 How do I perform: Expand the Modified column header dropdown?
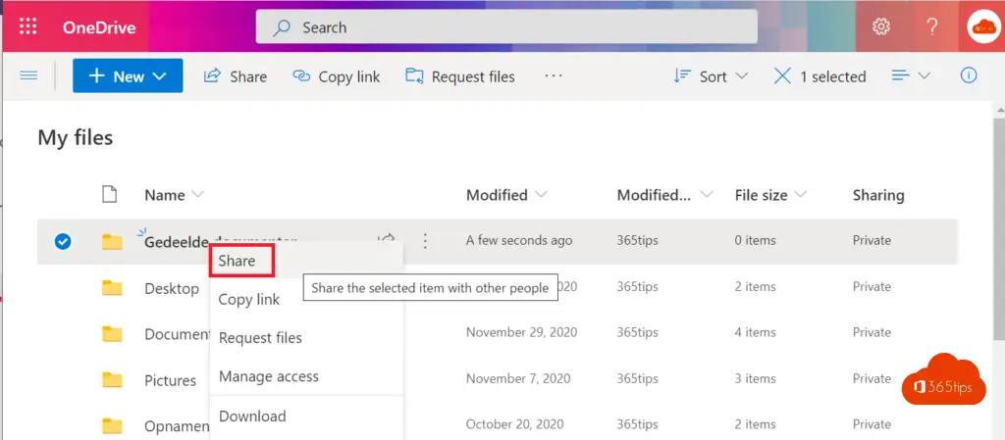[506, 195]
